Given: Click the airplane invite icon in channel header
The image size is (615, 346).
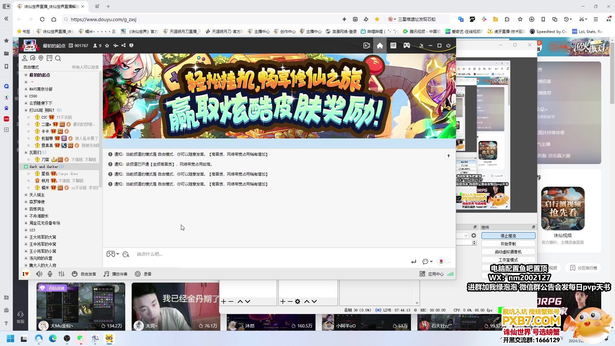Looking at the screenshot, I should point(116,45).
